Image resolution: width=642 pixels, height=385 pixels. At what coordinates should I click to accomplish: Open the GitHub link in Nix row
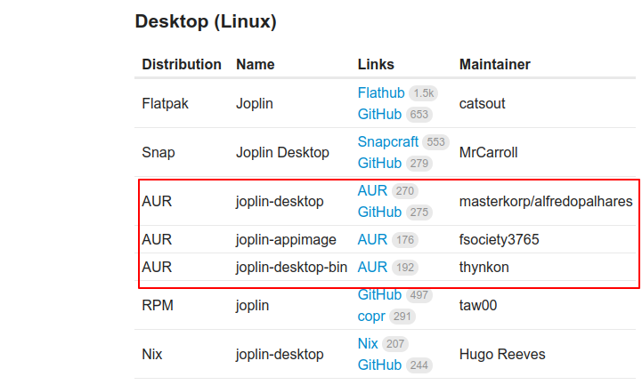[x=379, y=365]
